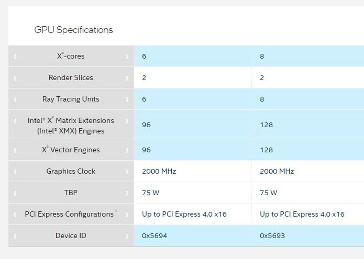Select left arrow beside Render Slices
Screen dimensions: 364x259
(15, 78)
